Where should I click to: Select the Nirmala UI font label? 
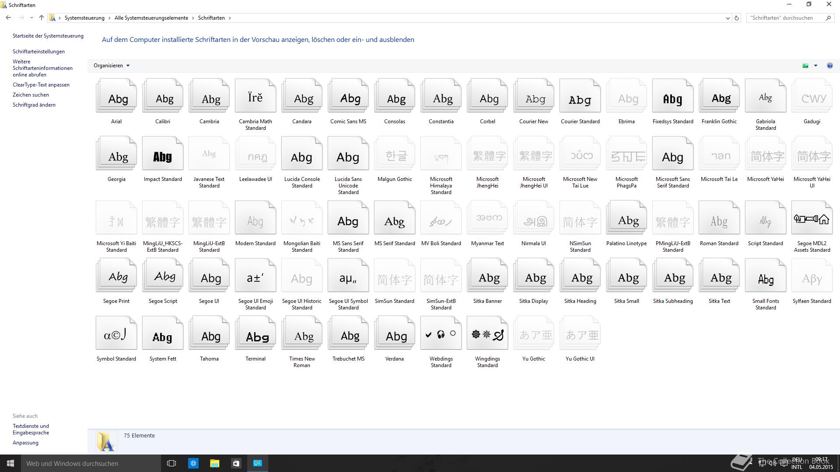534,243
